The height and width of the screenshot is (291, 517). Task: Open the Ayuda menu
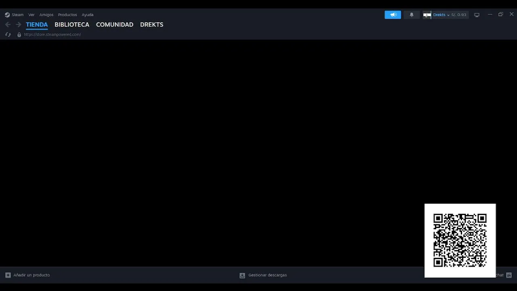88,15
